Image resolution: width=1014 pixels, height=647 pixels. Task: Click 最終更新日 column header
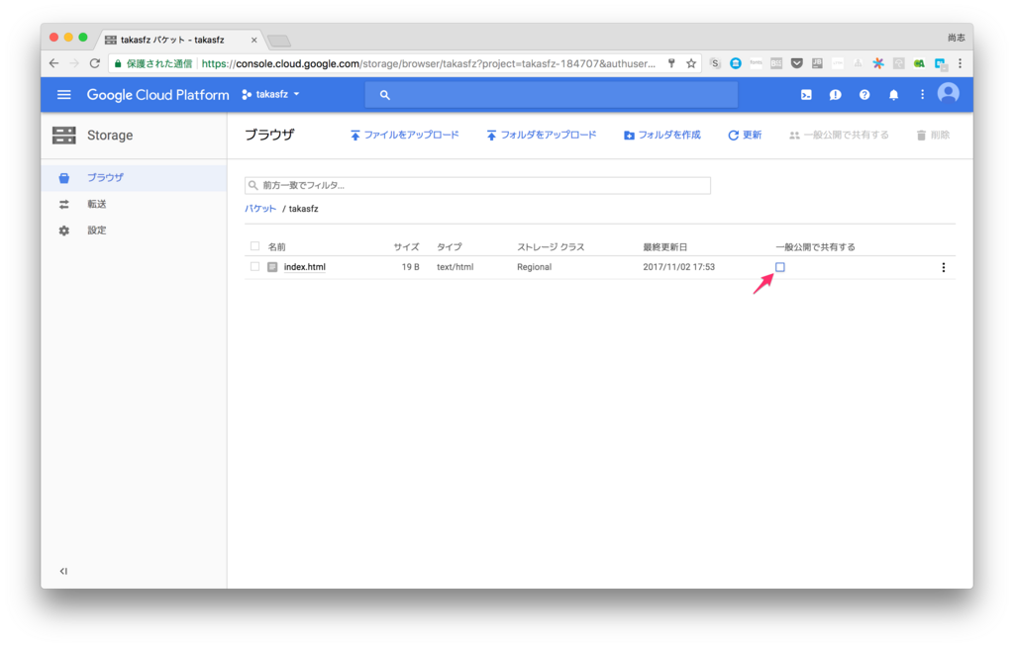tap(664, 247)
